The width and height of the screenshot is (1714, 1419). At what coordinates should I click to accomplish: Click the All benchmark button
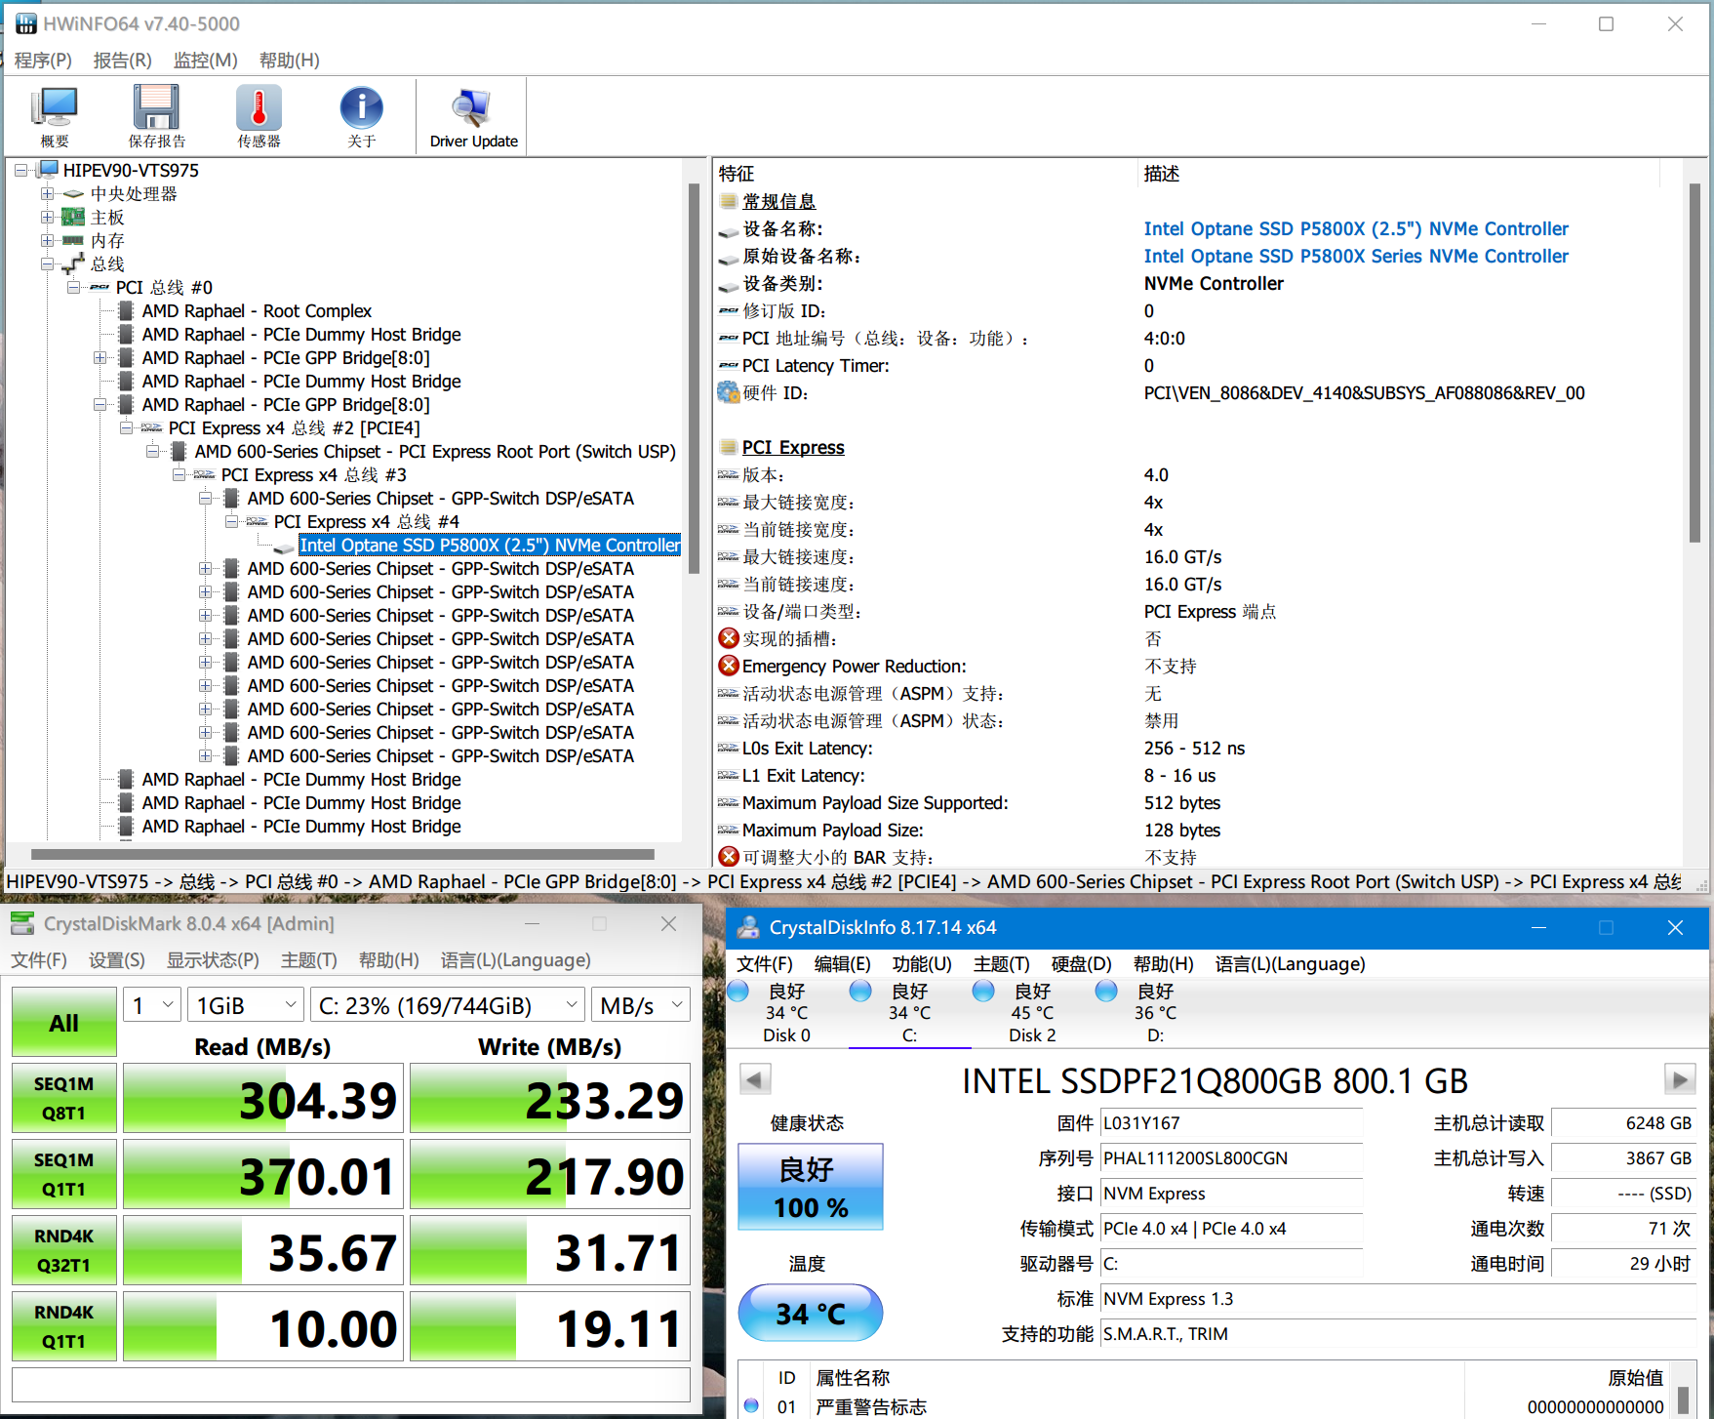(64, 1023)
